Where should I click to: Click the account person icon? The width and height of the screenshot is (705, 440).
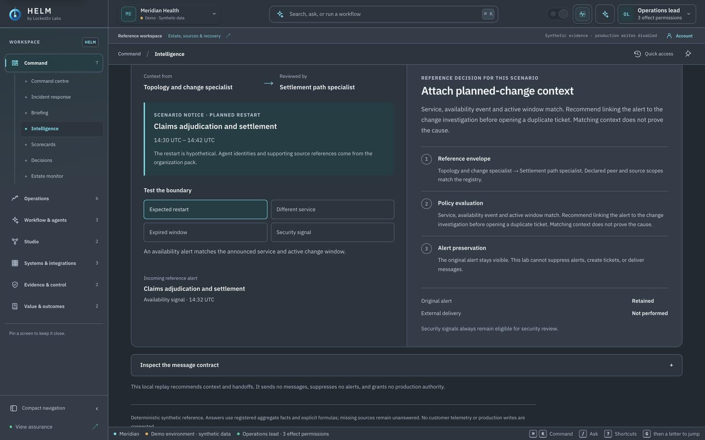click(x=669, y=36)
